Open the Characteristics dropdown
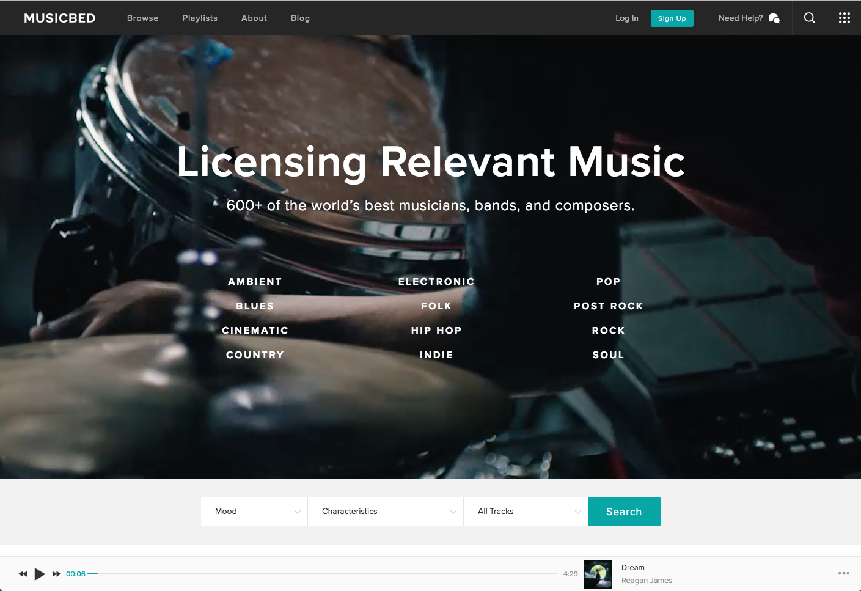This screenshot has width=861, height=591. pyautogui.click(x=385, y=511)
